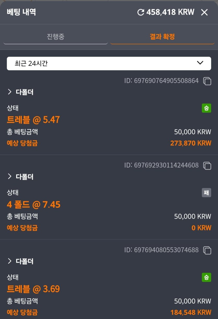Copy bet ID ending in 244608

[207, 166]
